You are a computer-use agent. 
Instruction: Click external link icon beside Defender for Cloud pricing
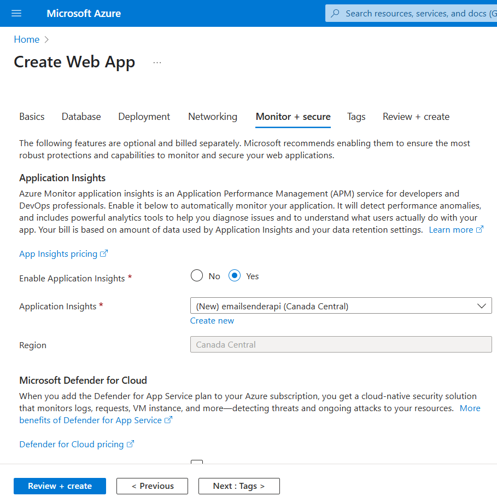pyautogui.click(x=130, y=444)
